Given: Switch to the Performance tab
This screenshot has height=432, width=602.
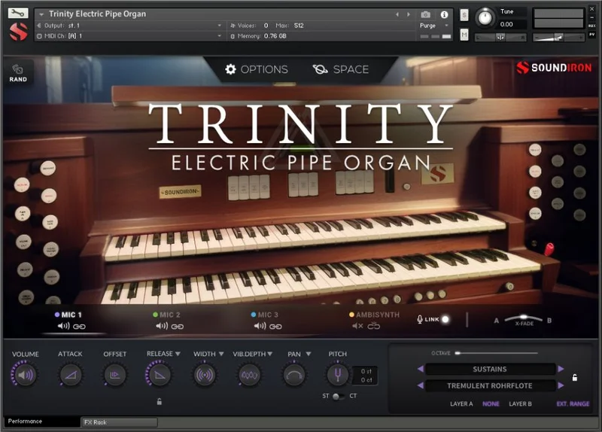Looking at the screenshot, I should coord(41,421).
